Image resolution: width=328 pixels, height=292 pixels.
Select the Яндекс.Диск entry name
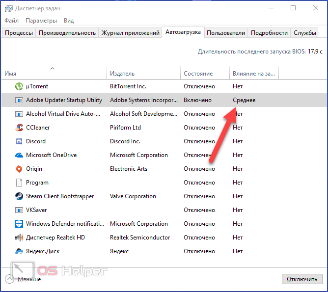pyautogui.click(x=43, y=251)
